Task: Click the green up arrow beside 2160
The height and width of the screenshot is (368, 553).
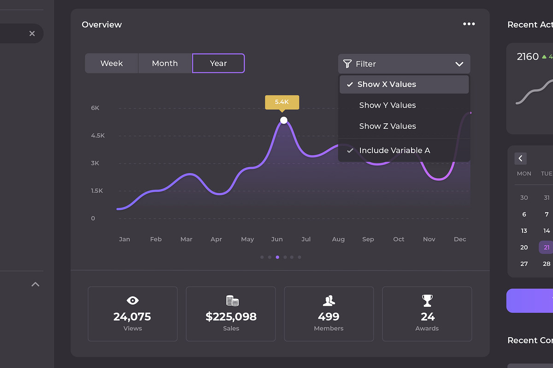Action: 545,56
